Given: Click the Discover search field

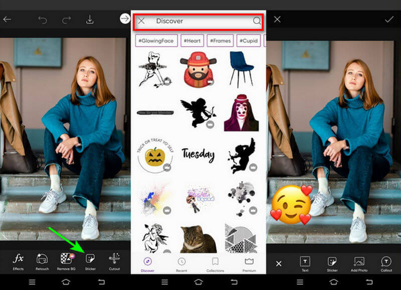Looking at the screenshot, I should pyautogui.click(x=195, y=21).
